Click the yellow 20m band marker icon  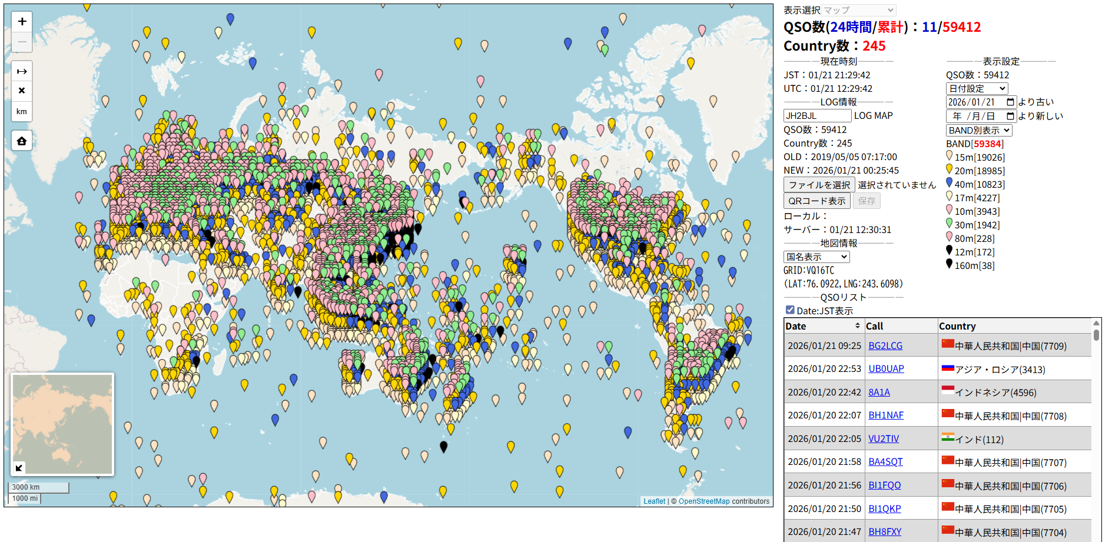949,169
